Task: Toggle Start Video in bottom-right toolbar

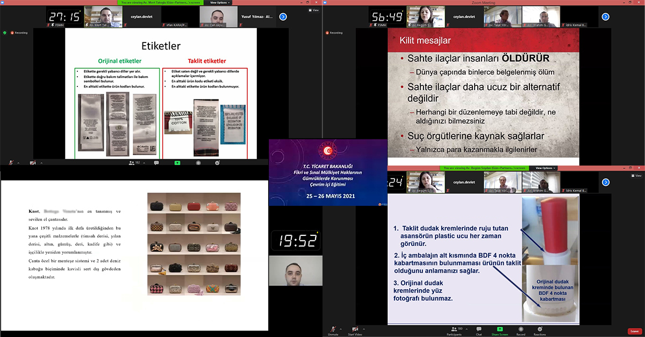Action: tap(355, 329)
